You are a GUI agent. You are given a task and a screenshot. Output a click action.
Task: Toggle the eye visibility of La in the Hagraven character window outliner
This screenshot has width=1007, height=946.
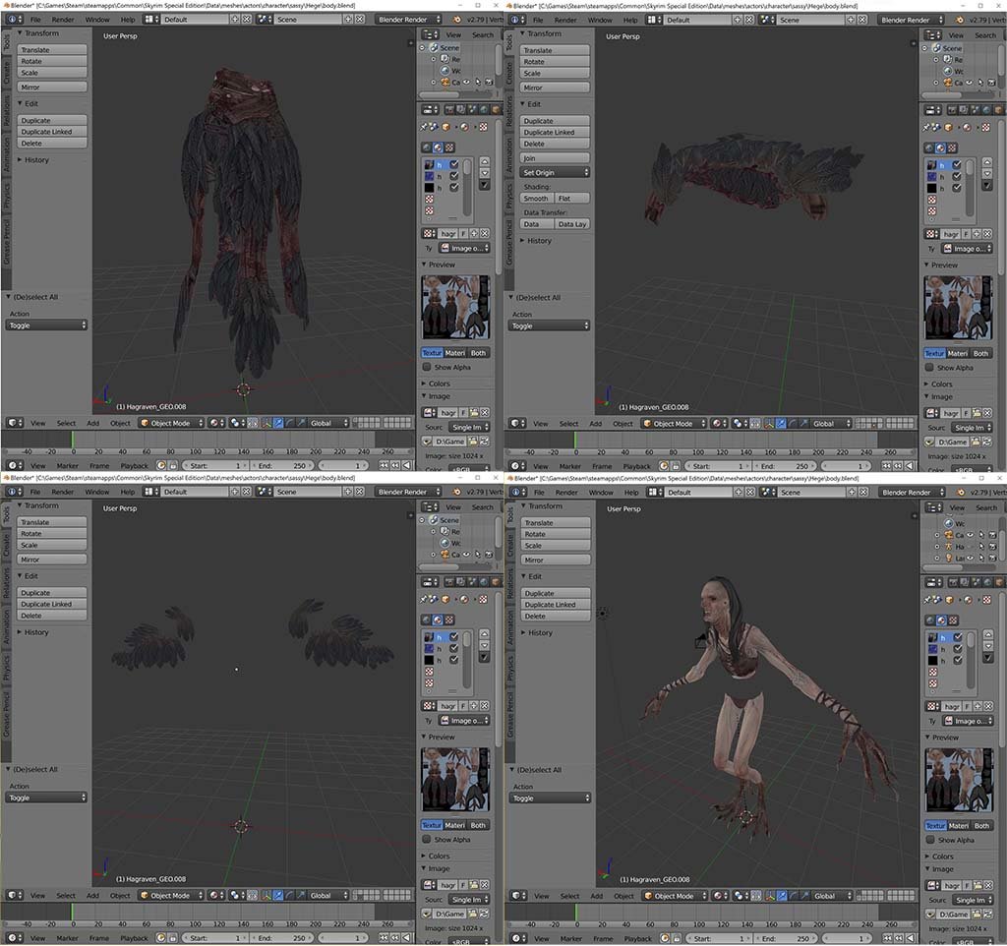(x=971, y=559)
